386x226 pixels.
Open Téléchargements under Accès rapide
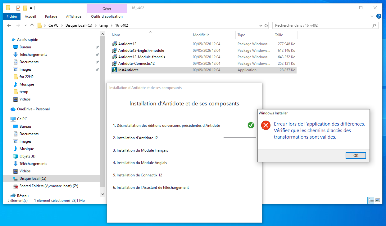pyautogui.click(x=33, y=55)
